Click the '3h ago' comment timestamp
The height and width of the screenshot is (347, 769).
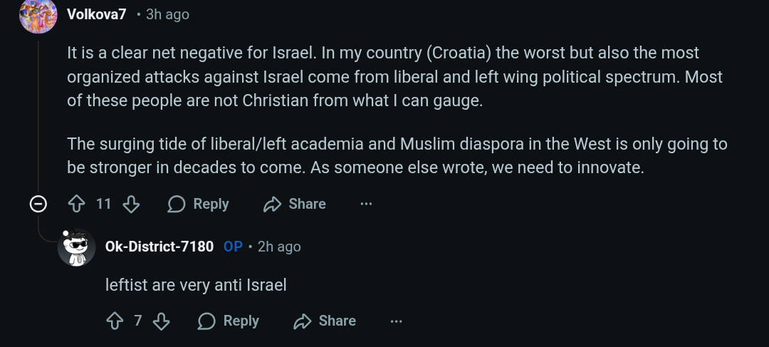pos(167,14)
